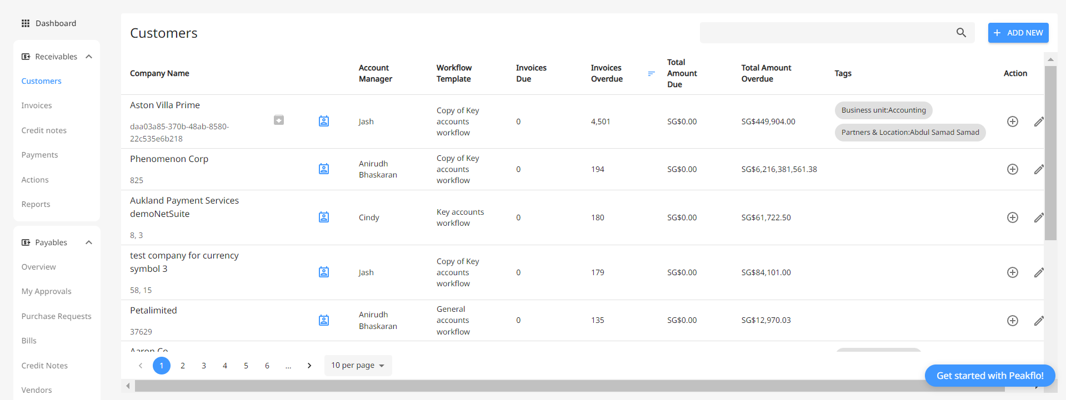This screenshot has height=400, width=1066.
Task: Select current page 1 button
Action: pyautogui.click(x=162, y=366)
